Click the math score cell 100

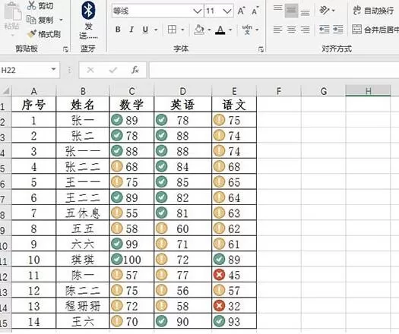coord(131,260)
